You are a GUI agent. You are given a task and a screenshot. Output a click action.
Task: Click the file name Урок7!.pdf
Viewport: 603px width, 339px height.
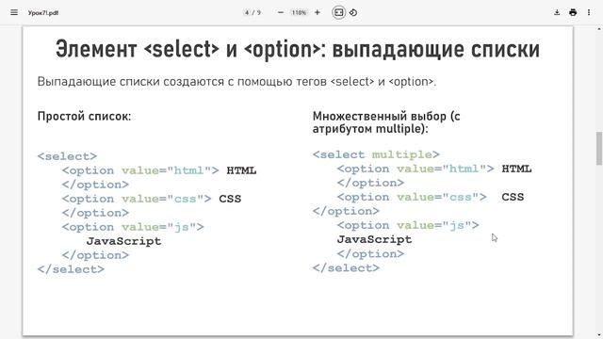pyautogui.click(x=43, y=12)
